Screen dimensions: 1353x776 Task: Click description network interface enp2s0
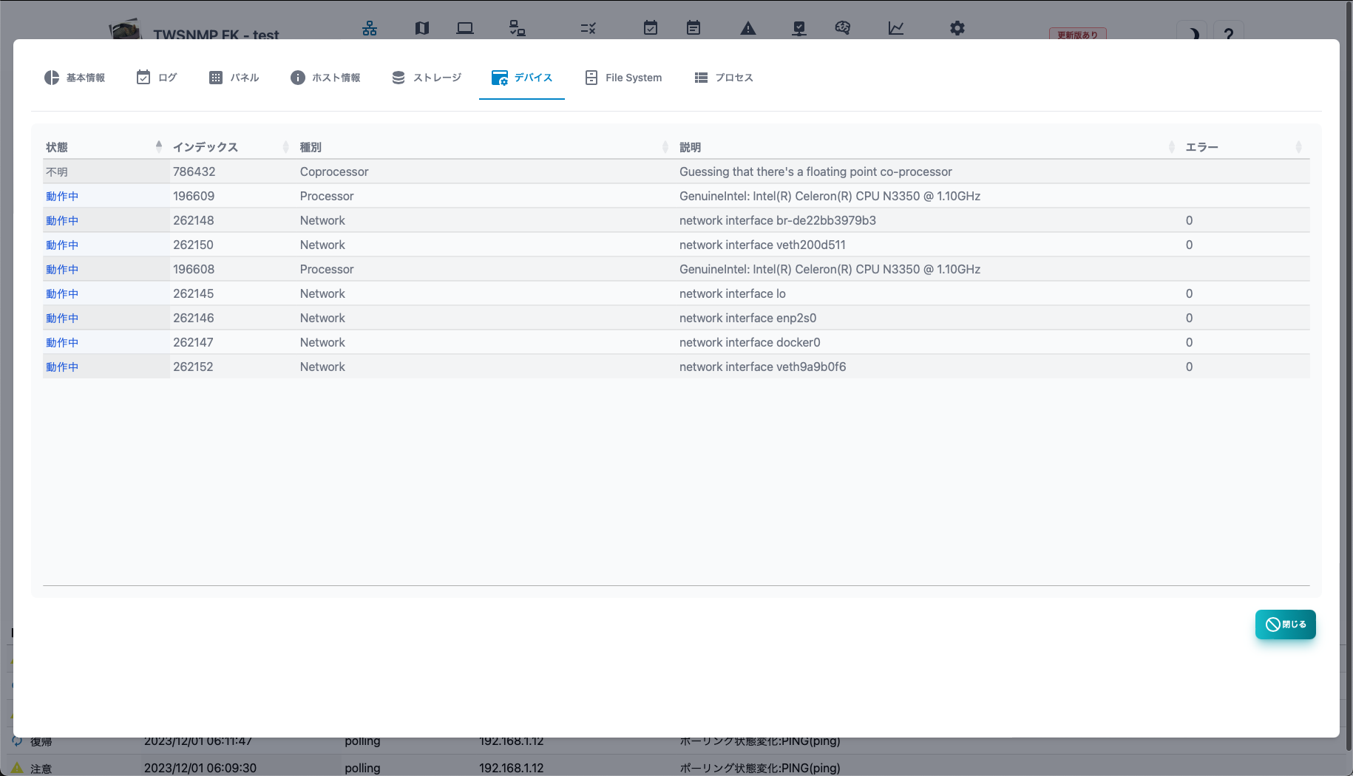(x=748, y=318)
